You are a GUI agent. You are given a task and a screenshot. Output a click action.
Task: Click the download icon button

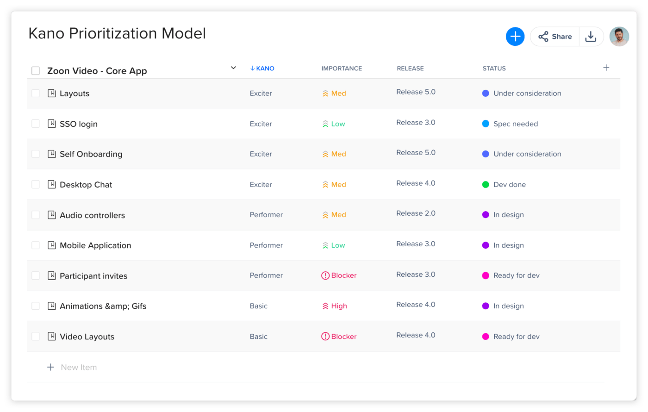pyautogui.click(x=591, y=37)
